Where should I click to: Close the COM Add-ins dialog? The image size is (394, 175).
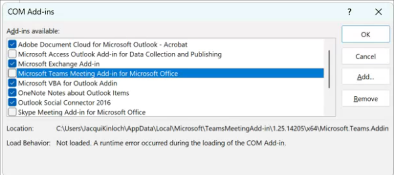[x=379, y=12]
